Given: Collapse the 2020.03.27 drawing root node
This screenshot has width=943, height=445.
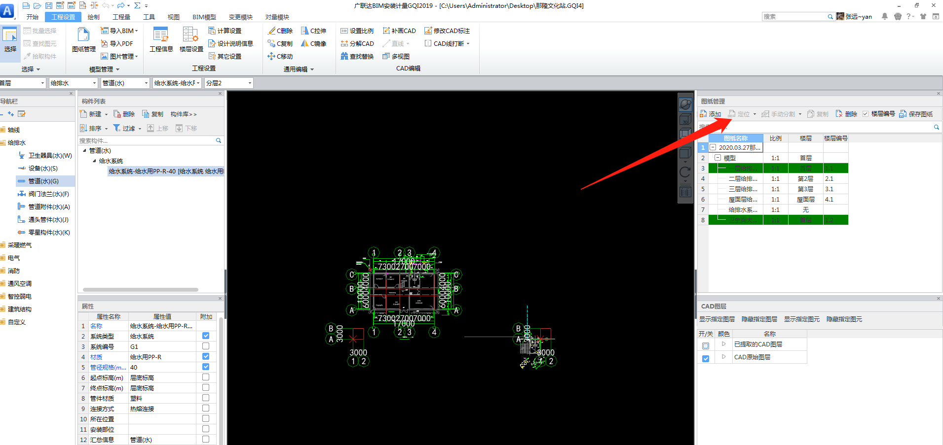Looking at the screenshot, I should 713,147.
